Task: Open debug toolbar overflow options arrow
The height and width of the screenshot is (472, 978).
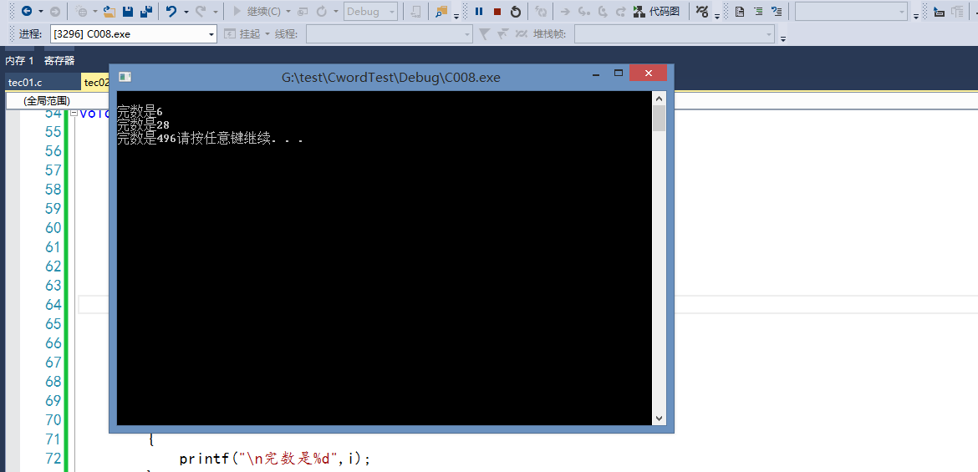Action: 717,16
